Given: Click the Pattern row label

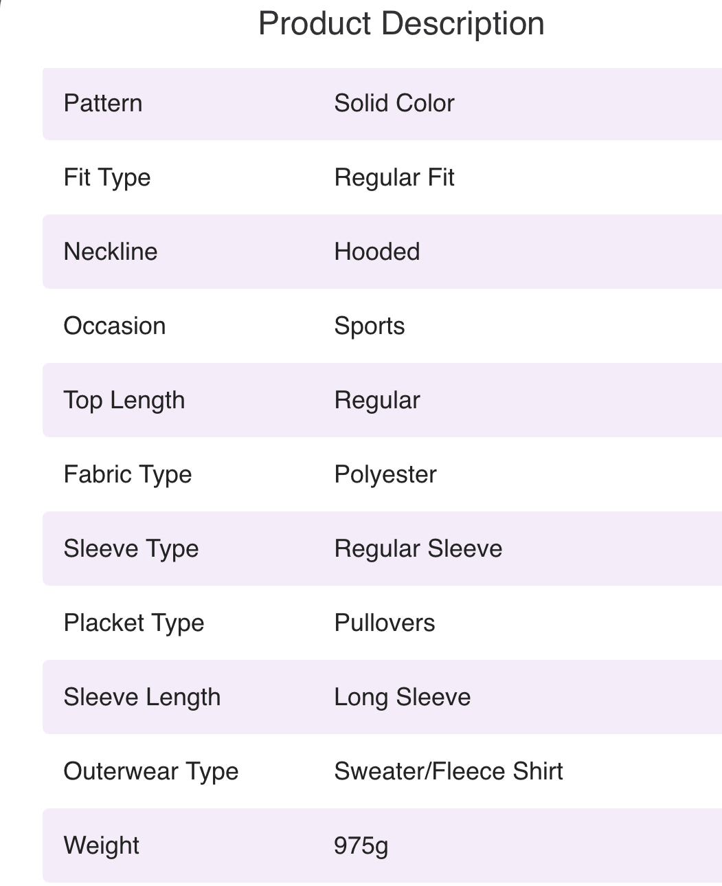Looking at the screenshot, I should click(103, 104).
